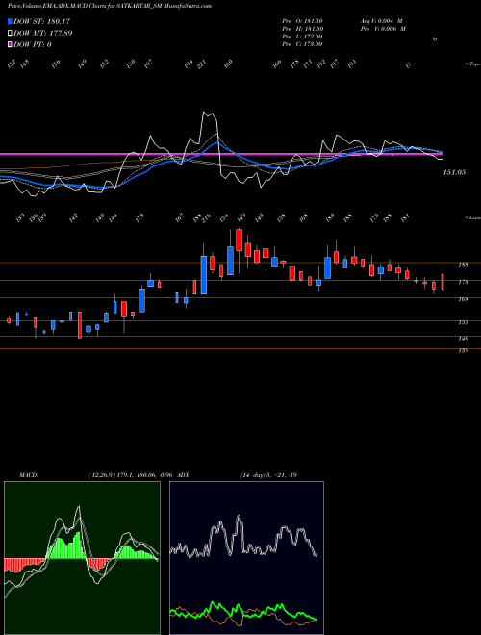Click the horizontal magenta DOW PT line

[x=220, y=154]
